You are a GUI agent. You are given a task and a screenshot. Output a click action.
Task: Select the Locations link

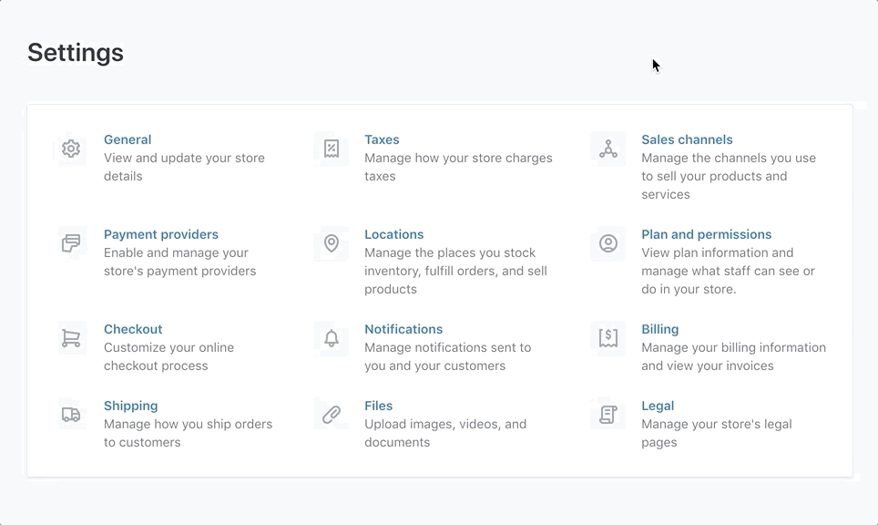pyautogui.click(x=394, y=234)
